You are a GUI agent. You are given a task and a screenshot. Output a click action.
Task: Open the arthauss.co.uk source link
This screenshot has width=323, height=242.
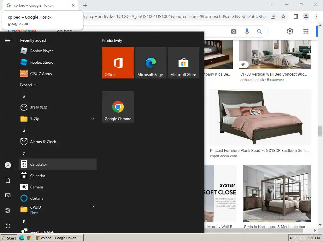(252, 80)
